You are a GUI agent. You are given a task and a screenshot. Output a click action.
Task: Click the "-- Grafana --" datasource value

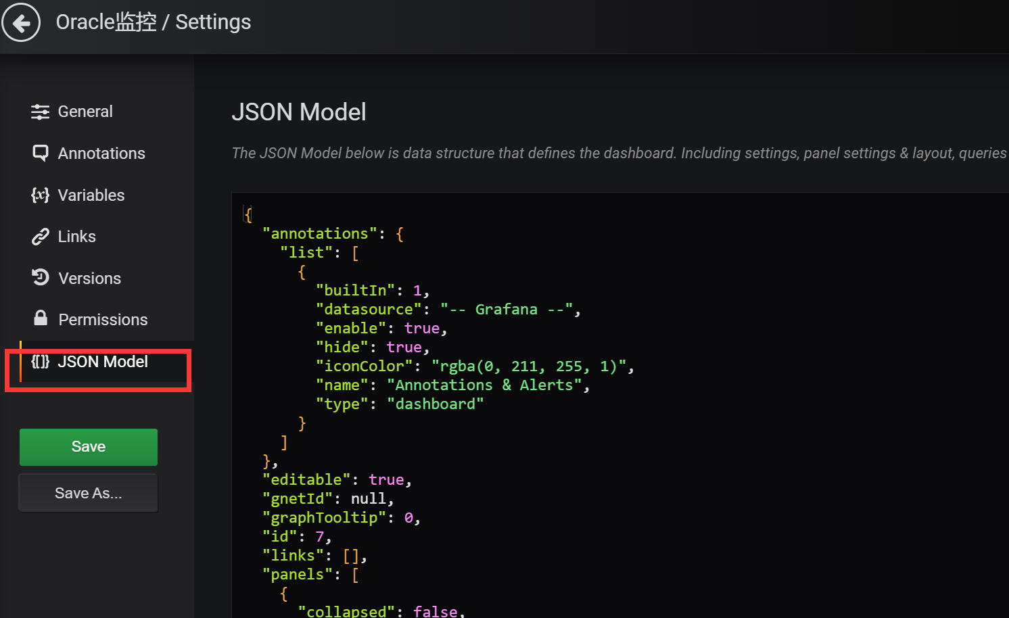click(506, 310)
